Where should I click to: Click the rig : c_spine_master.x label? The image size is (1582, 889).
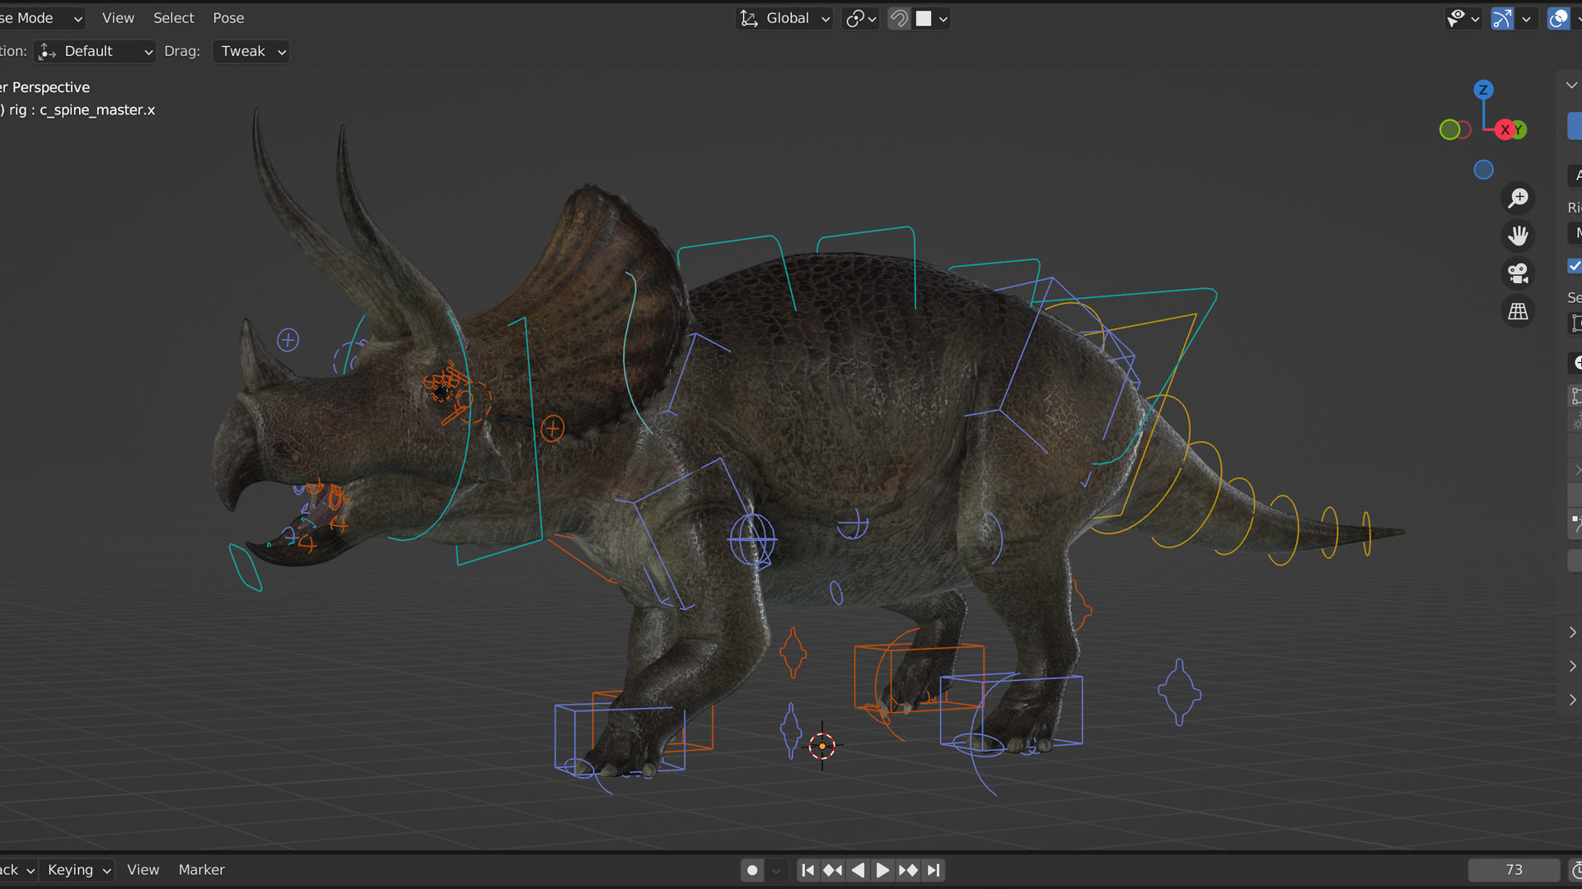pyautogui.click(x=82, y=109)
